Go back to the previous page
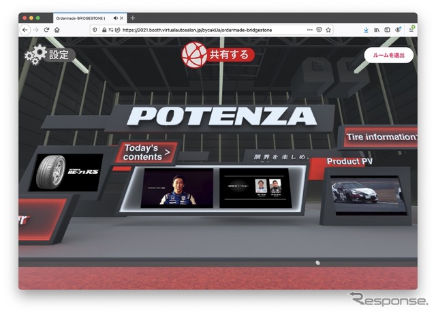Viewport: 436px width, 314px height. (x=25, y=30)
